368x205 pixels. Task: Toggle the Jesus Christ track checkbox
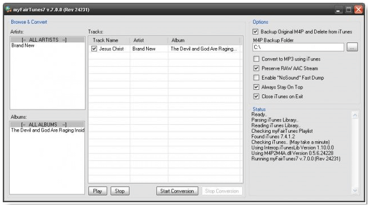click(x=94, y=49)
